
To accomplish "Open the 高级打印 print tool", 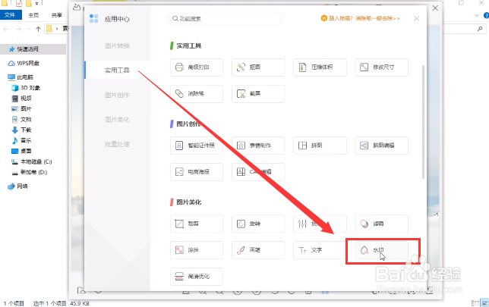I will [x=197, y=67].
